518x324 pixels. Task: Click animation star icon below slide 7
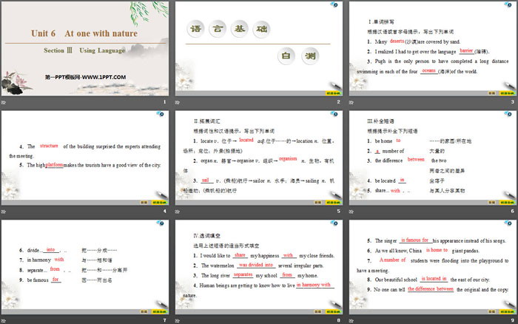click(x=3, y=321)
